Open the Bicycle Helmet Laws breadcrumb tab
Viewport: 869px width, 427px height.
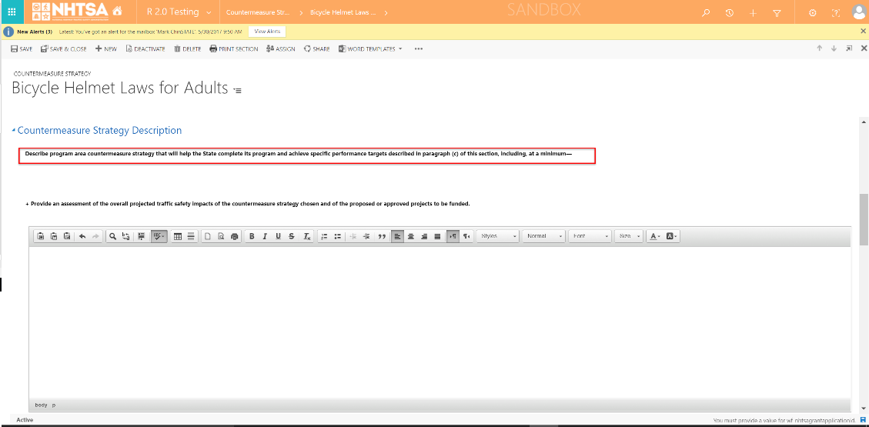point(343,12)
